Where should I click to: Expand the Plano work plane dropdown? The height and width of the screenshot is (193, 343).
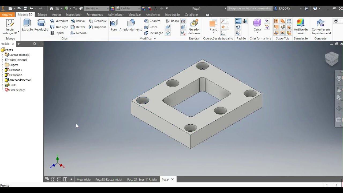213,33
